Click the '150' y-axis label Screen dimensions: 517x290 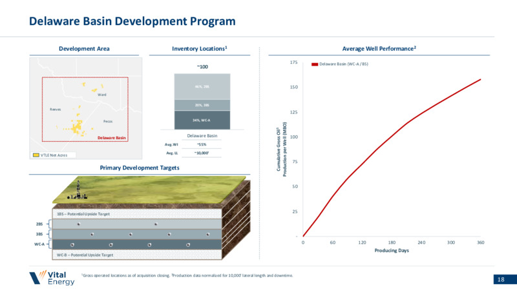tap(294, 87)
